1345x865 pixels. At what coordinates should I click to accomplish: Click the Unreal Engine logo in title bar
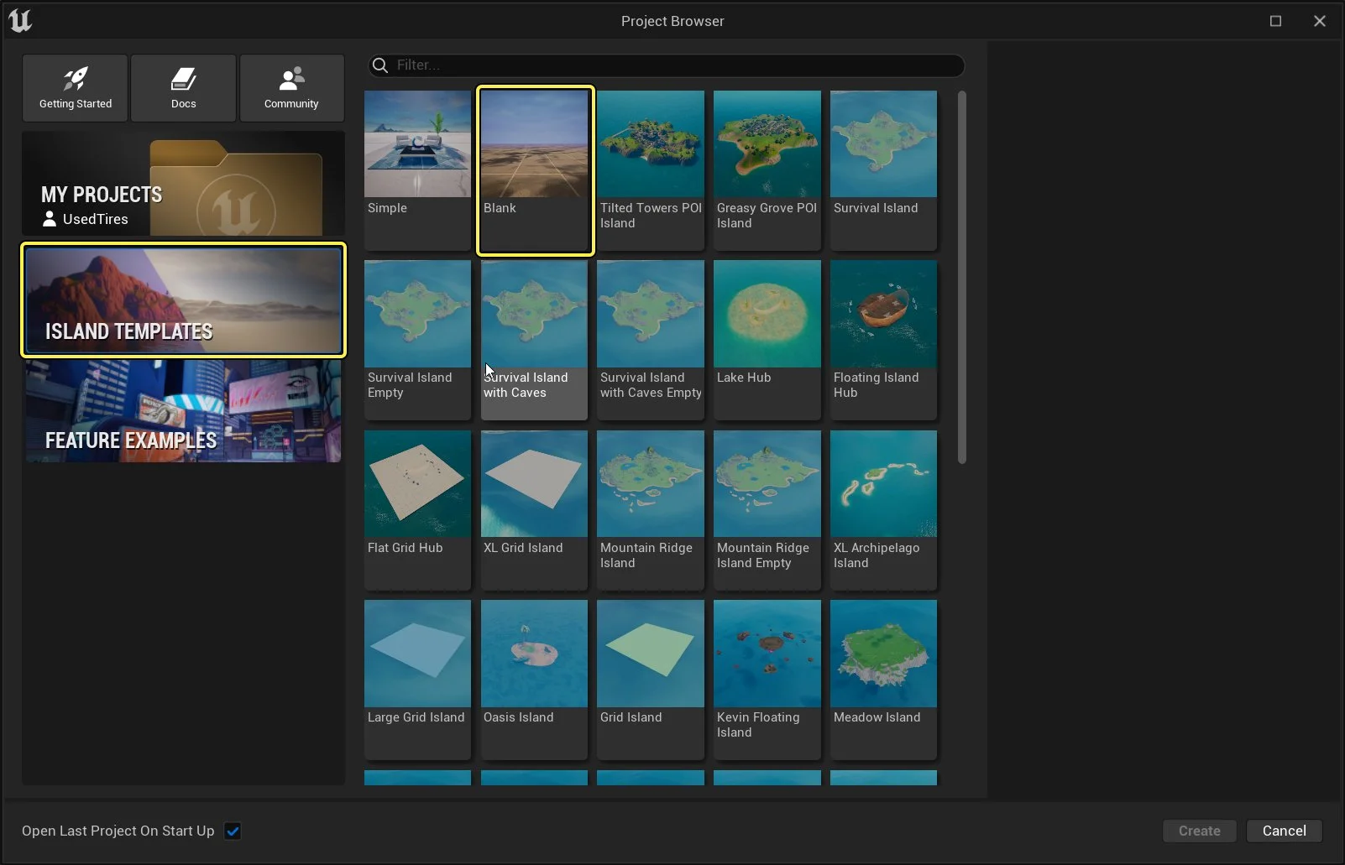[x=20, y=20]
